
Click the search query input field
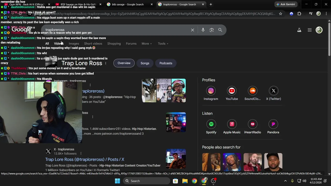click(x=116, y=30)
